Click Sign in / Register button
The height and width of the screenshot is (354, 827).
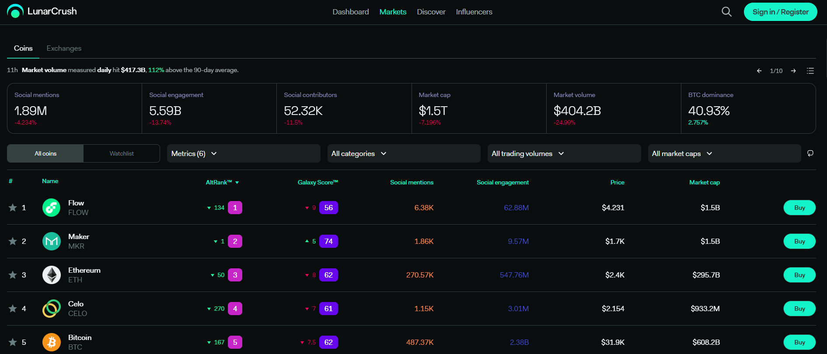(x=780, y=12)
